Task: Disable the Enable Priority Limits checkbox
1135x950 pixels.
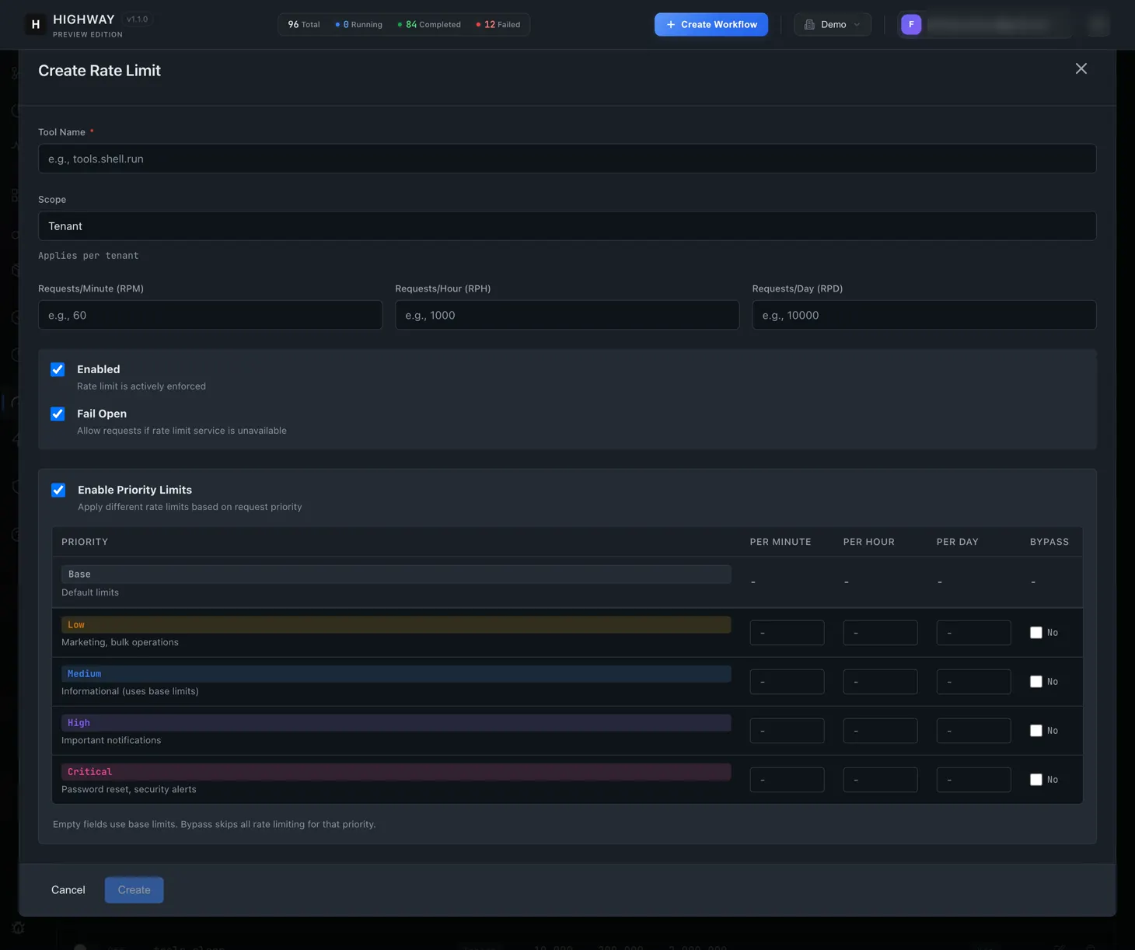Action: [x=58, y=490]
